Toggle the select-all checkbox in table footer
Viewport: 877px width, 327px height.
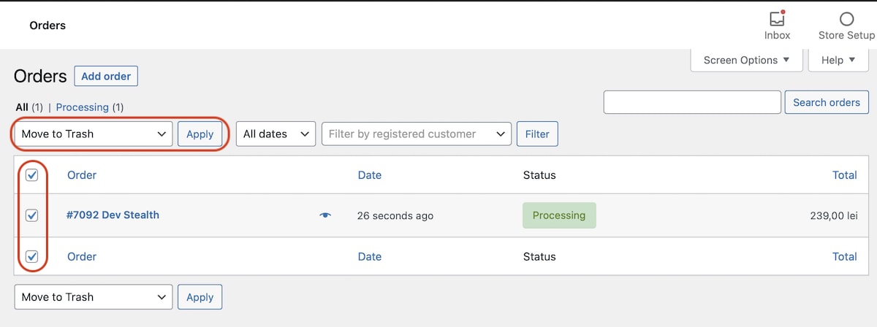pos(32,256)
